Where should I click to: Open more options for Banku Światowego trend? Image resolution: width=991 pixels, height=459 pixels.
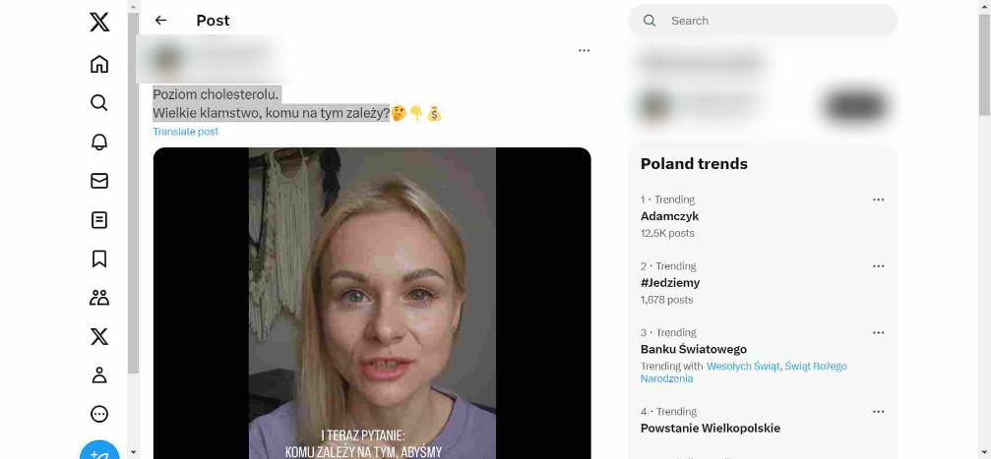point(878,333)
